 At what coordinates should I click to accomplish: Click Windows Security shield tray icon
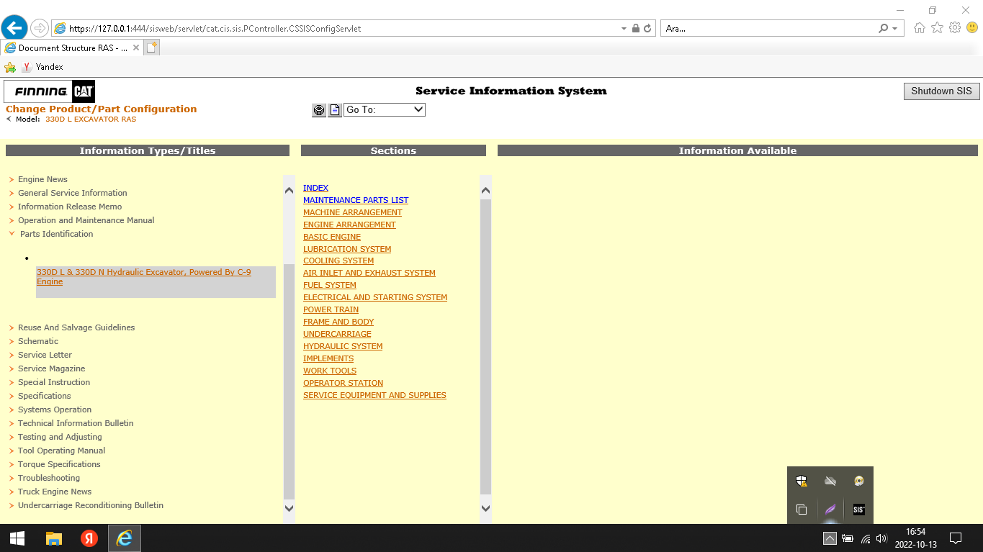[x=802, y=481]
